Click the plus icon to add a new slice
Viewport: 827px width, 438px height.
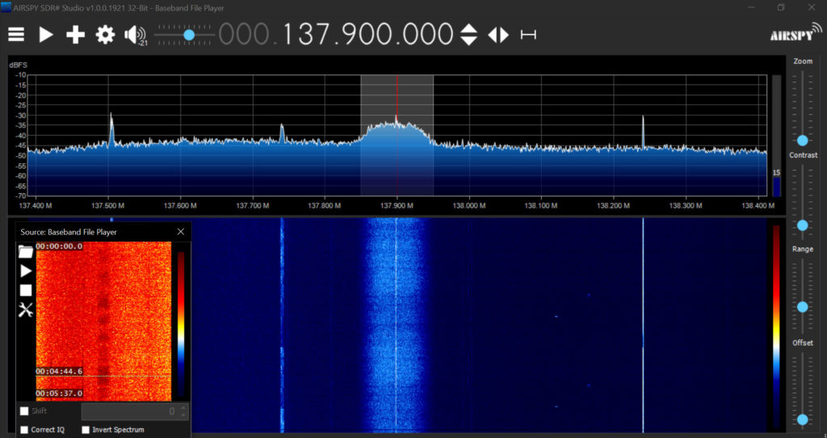point(75,35)
